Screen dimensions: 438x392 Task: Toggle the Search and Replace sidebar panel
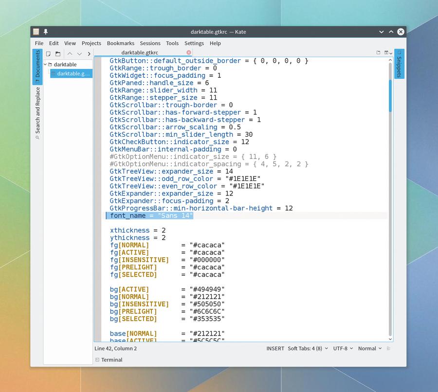[37, 113]
